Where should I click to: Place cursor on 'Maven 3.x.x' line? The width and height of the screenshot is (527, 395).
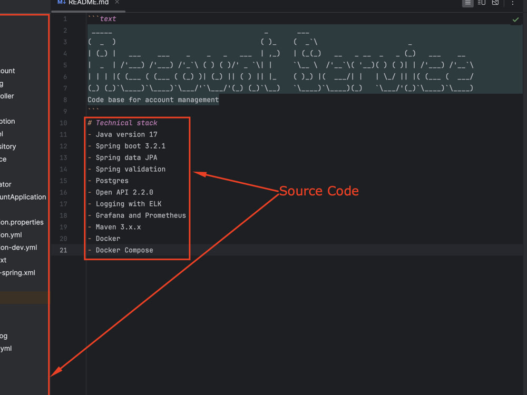click(x=118, y=227)
